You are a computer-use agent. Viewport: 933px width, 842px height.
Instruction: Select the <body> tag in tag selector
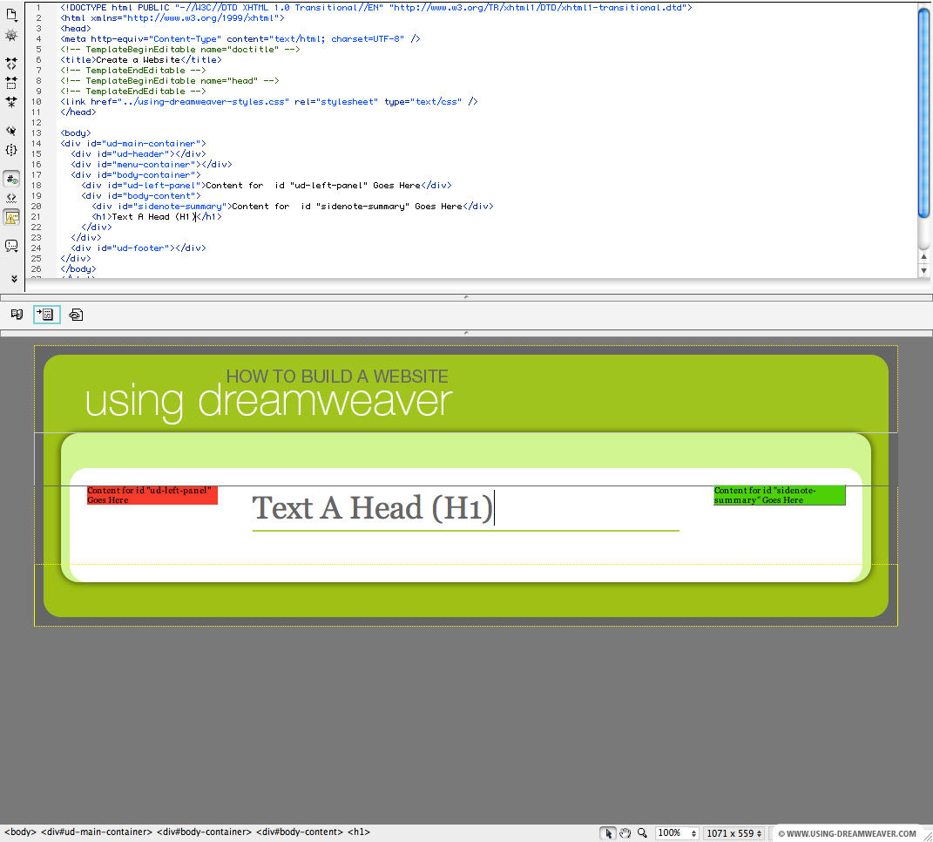(20, 832)
